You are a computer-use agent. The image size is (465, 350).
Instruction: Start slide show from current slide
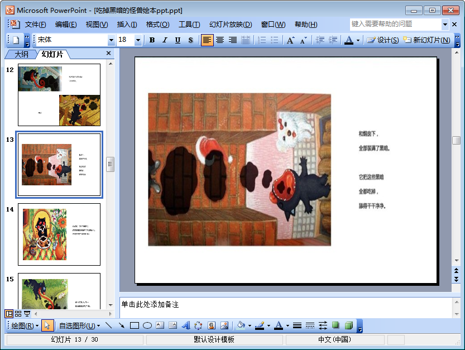(x=27, y=314)
